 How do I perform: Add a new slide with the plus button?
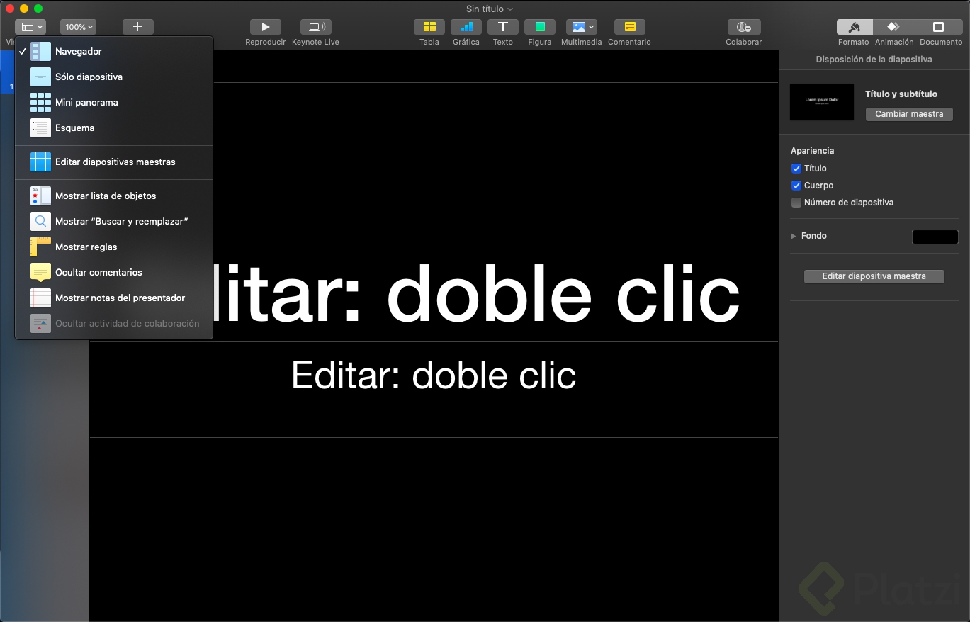tap(138, 27)
